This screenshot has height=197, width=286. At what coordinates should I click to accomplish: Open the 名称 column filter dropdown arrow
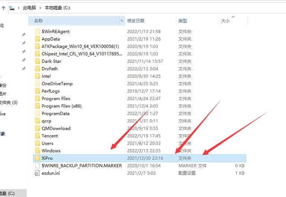[x=122, y=21]
